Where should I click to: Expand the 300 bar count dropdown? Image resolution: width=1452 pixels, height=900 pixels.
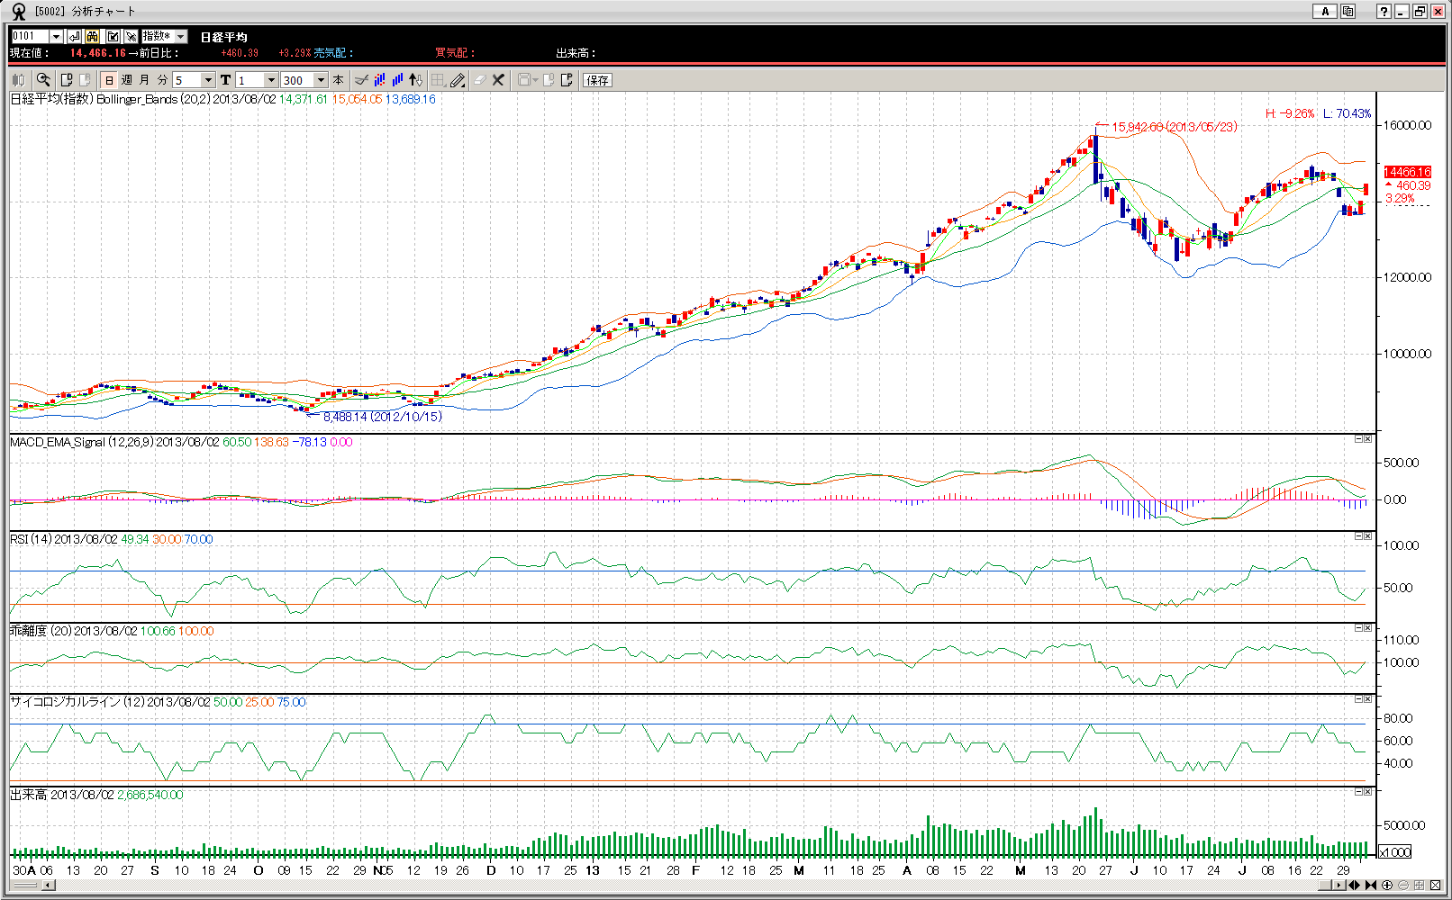tap(320, 80)
